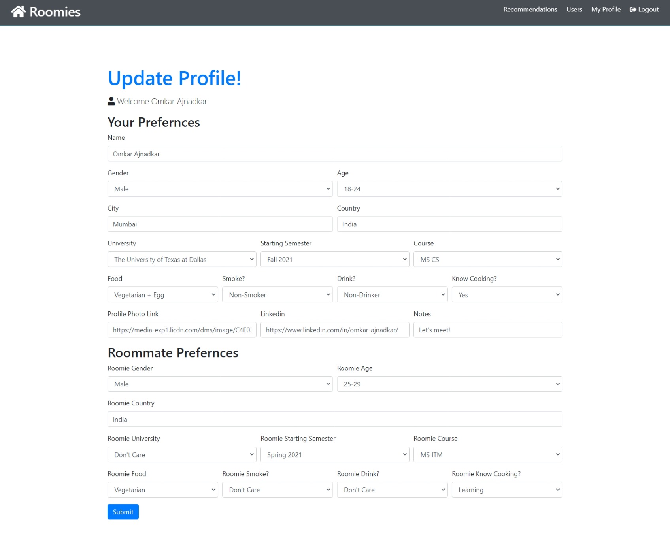Open the Roomie University dropdown
The width and height of the screenshot is (670, 539).
182,454
